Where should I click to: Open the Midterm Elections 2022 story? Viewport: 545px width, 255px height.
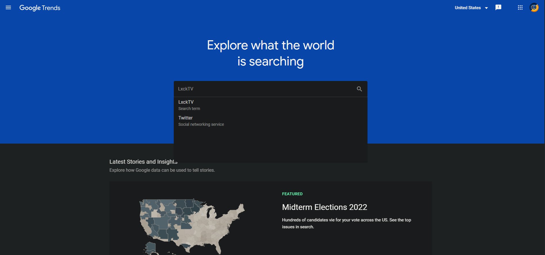coord(325,207)
